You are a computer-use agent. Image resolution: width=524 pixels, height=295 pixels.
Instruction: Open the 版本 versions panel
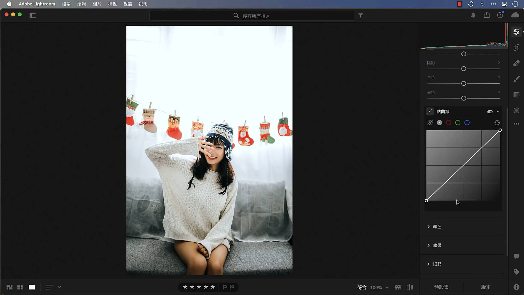[x=486, y=287]
